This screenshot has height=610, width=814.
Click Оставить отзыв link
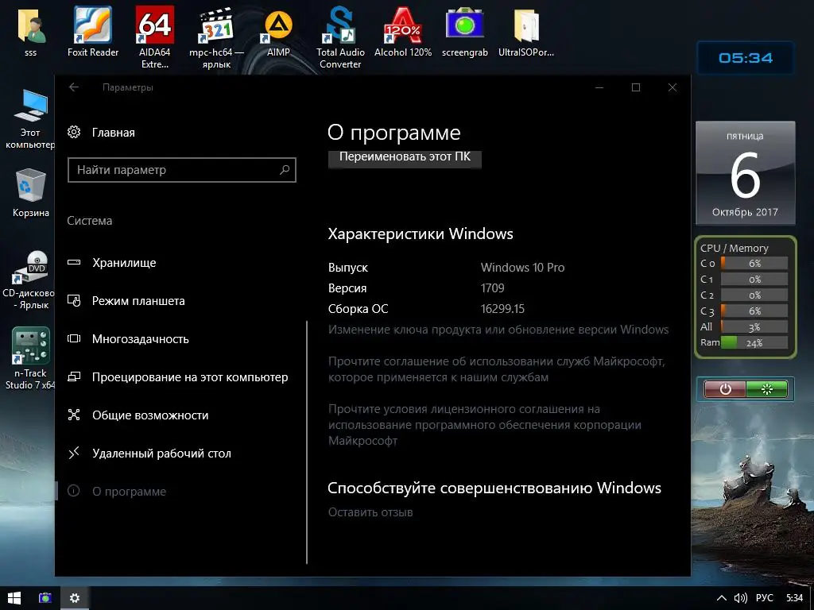[370, 512]
